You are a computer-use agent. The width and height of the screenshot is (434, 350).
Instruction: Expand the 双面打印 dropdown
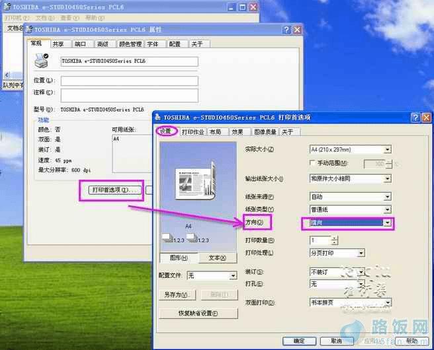388,302
